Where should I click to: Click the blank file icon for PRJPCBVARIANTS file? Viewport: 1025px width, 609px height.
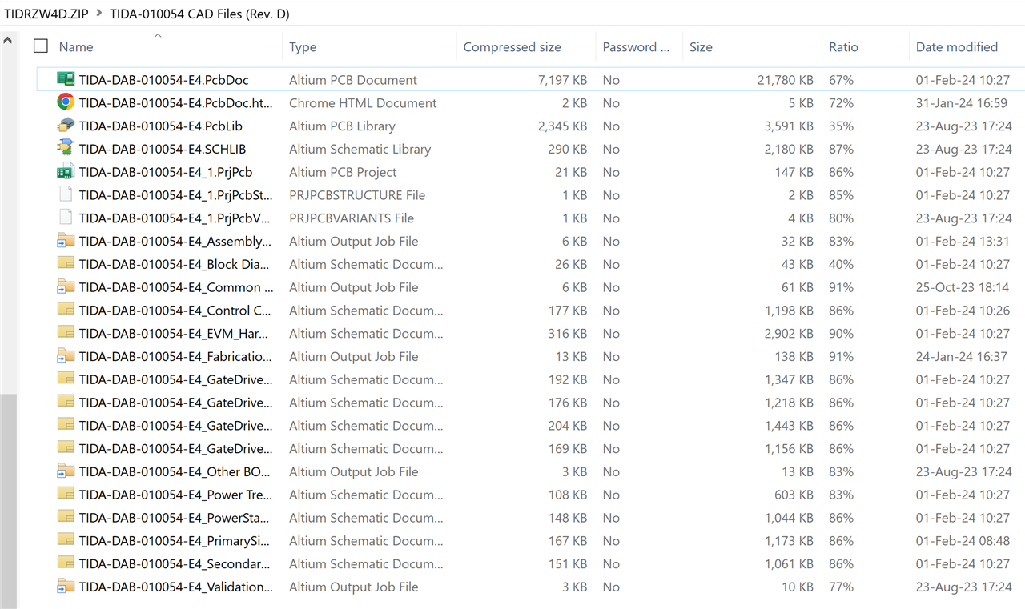coord(66,218)
